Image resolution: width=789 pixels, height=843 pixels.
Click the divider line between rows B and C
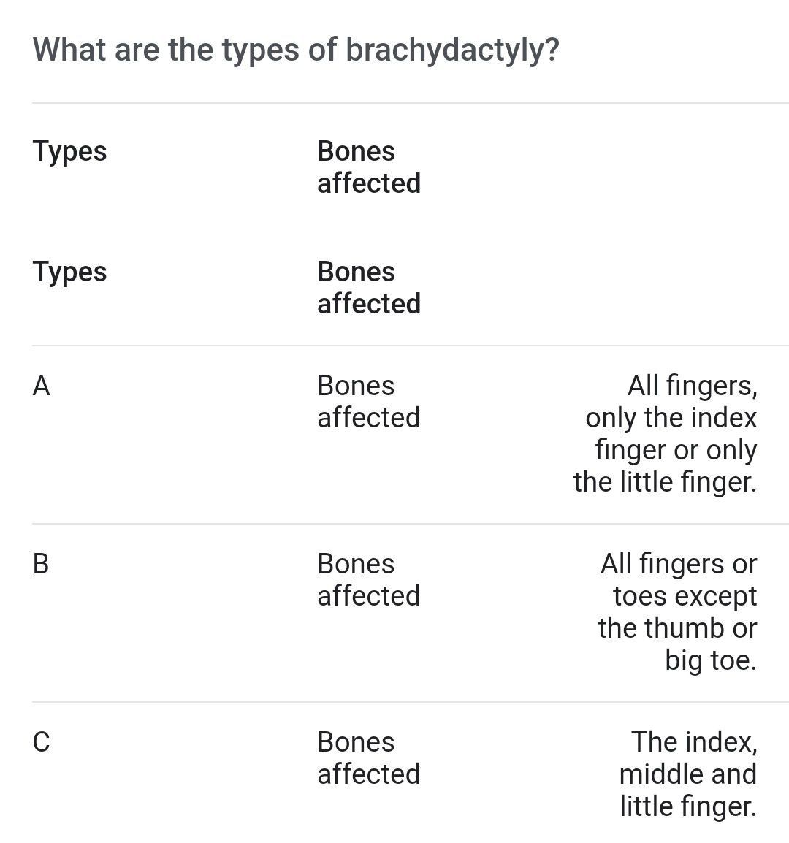point(409,702)
